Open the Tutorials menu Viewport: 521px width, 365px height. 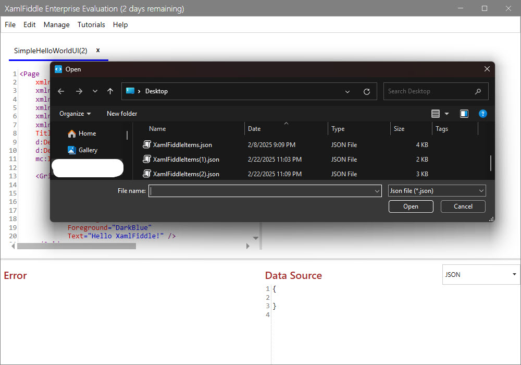click(x=91, y=25)
